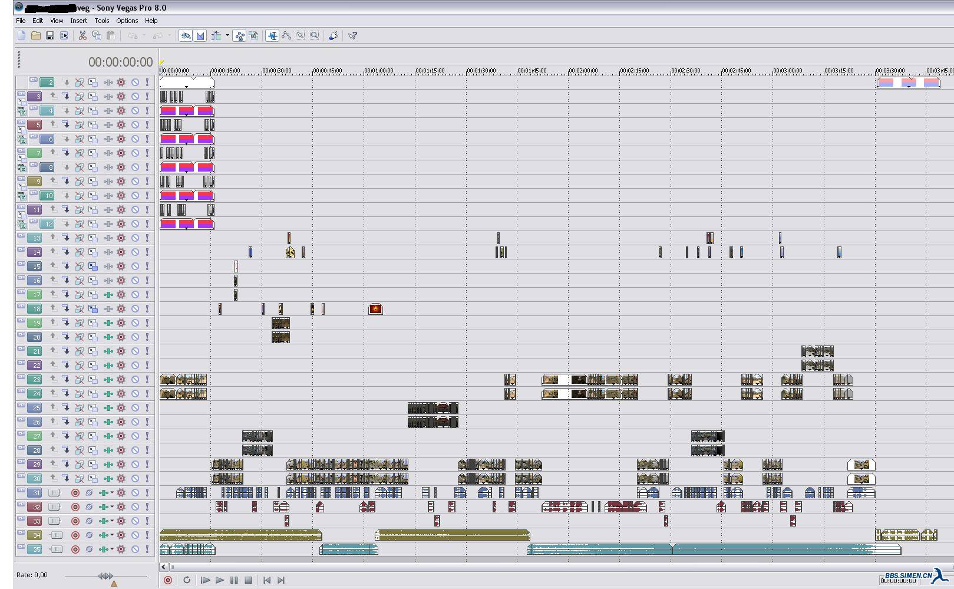Image resolution: width=954 pixels, height=589 pixels.
Task: Solo track 23 with the exclamation icon
Action: point(147,379)
